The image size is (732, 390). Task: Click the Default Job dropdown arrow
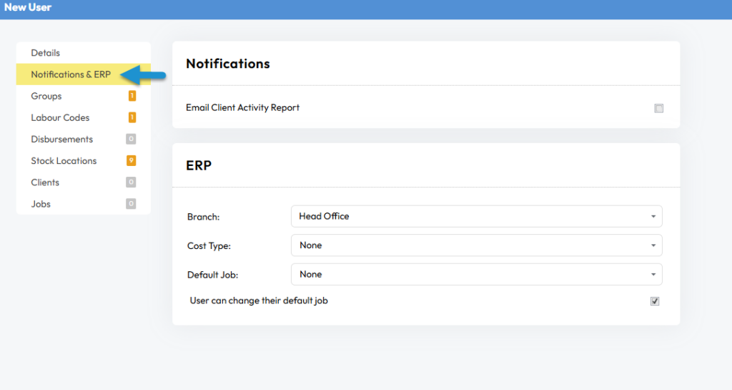click(x=653, y=275)
